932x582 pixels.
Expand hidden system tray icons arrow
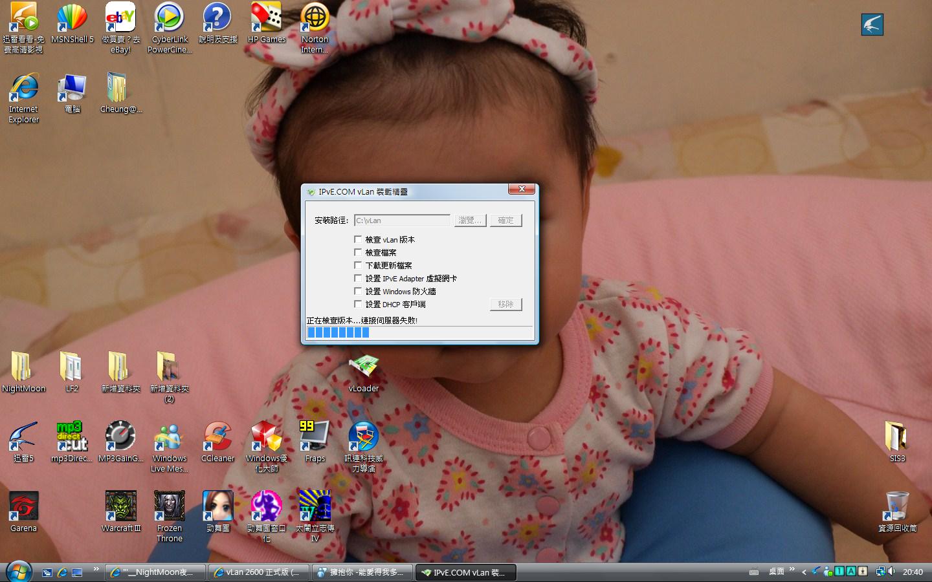click(804, 572)
